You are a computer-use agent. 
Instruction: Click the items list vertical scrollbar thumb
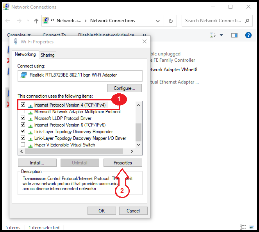click(138, 132)
